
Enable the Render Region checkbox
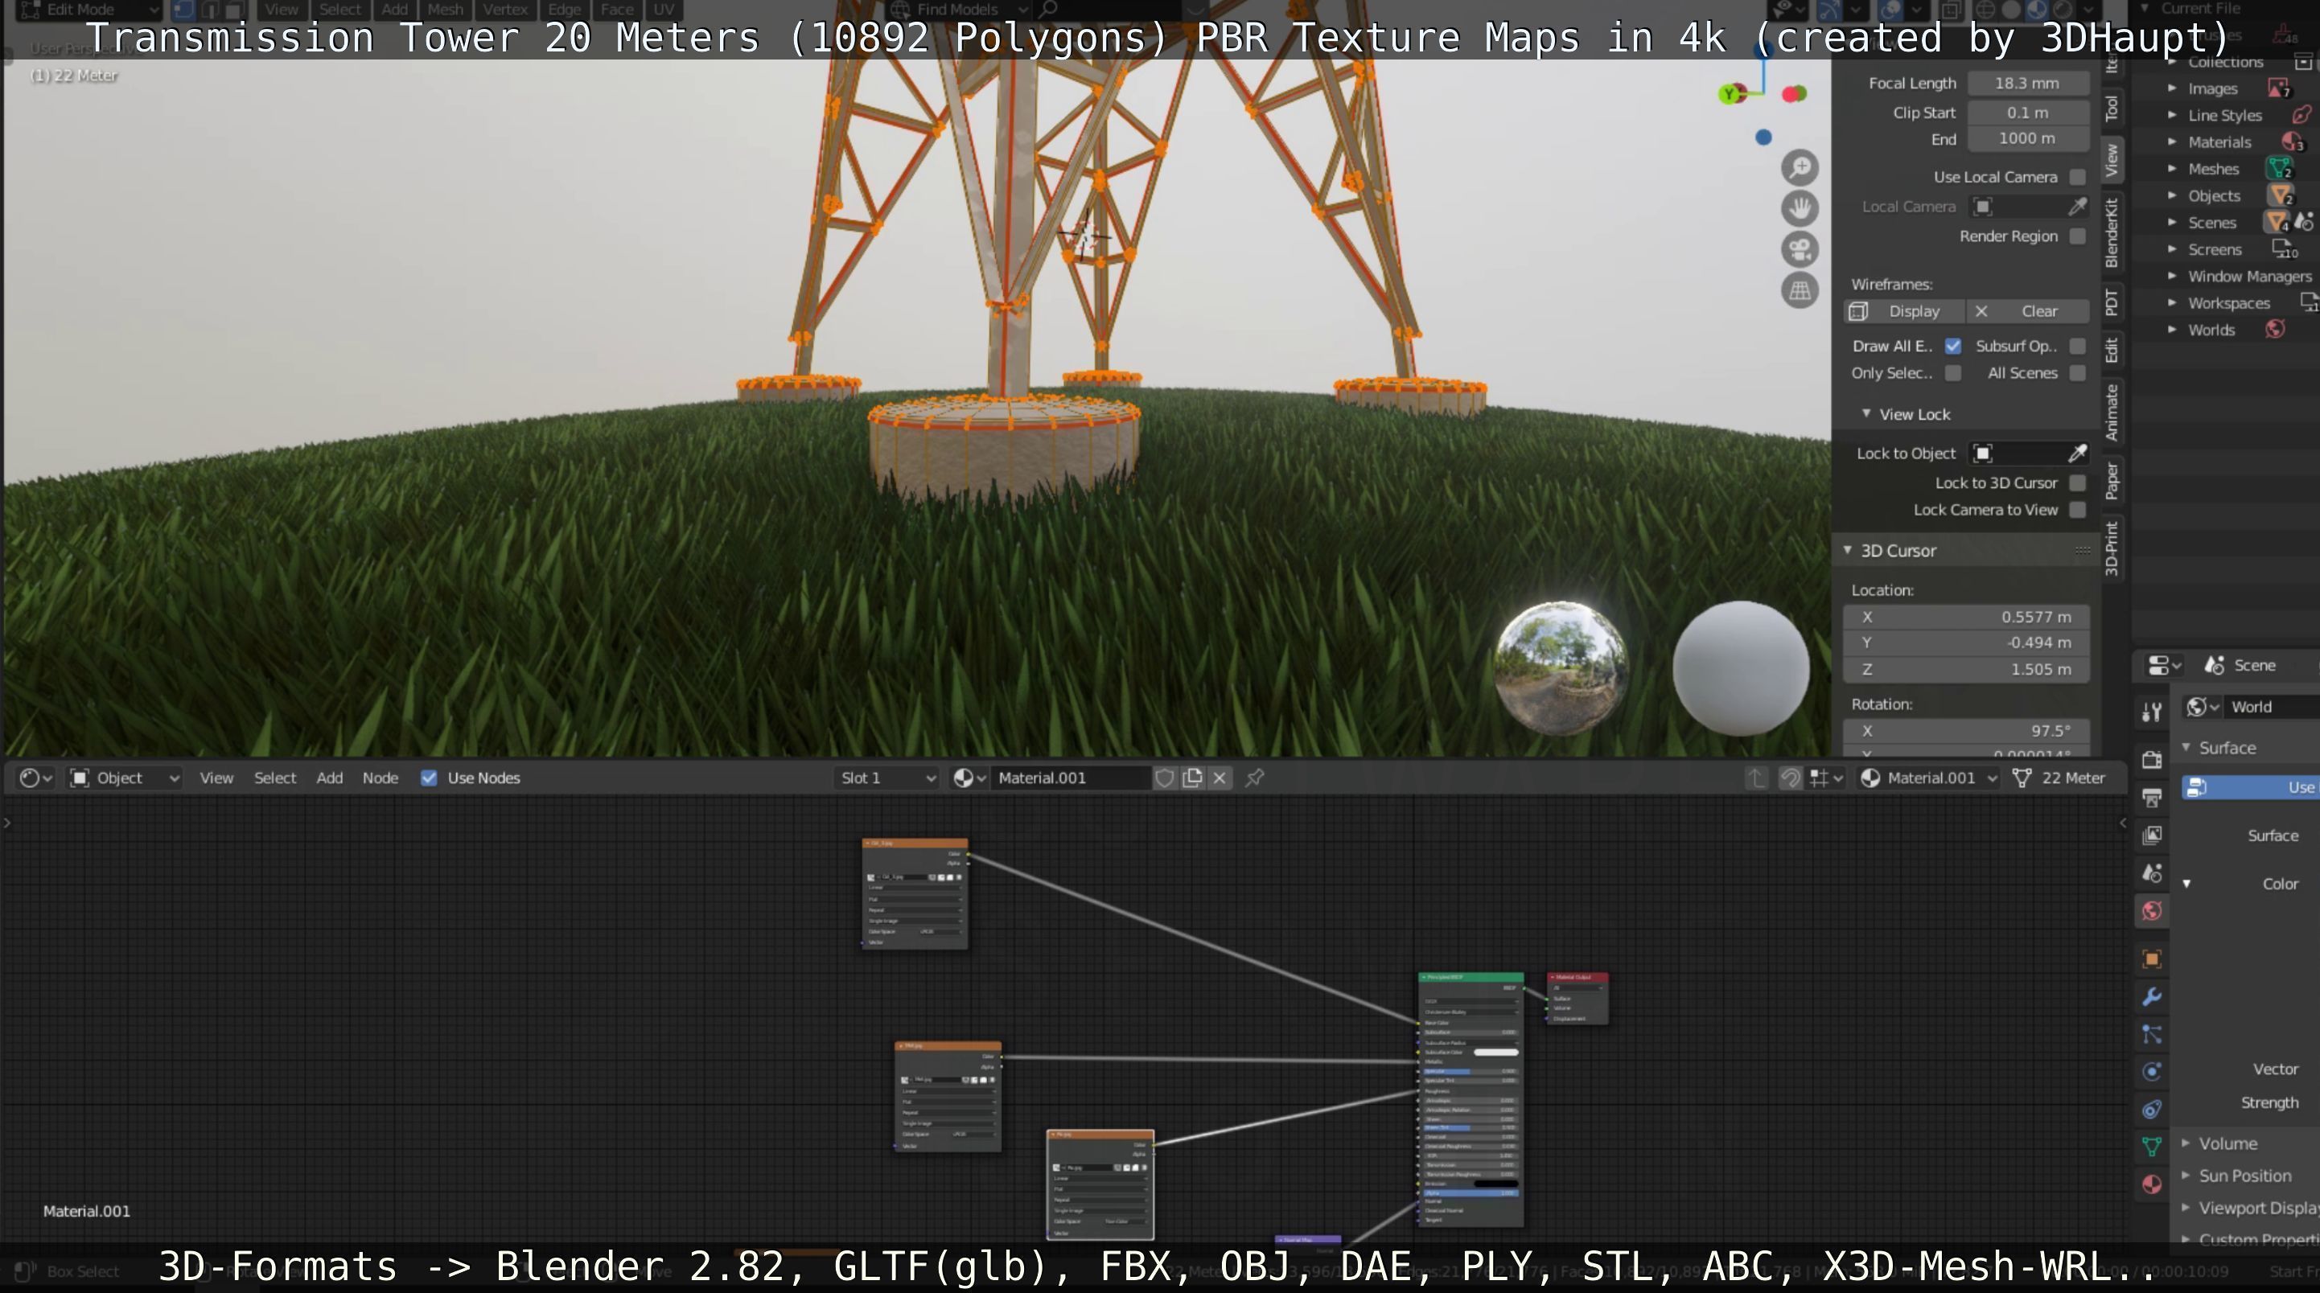click(2077, 236)
